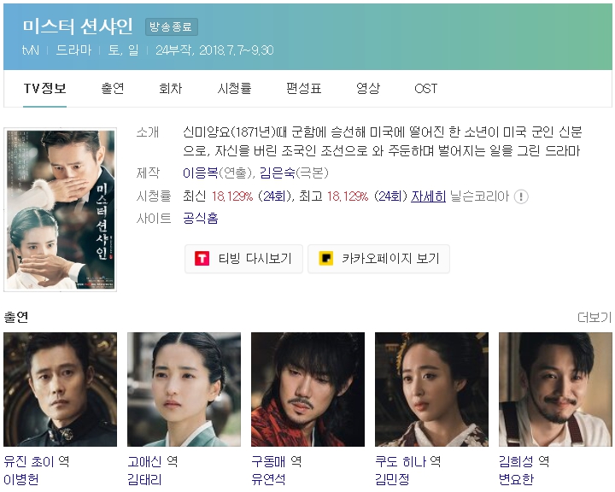The width and height of the screenshot is (615, 492).
Task: Click the red TVING logo icon
Action: (x=202, y=259)
